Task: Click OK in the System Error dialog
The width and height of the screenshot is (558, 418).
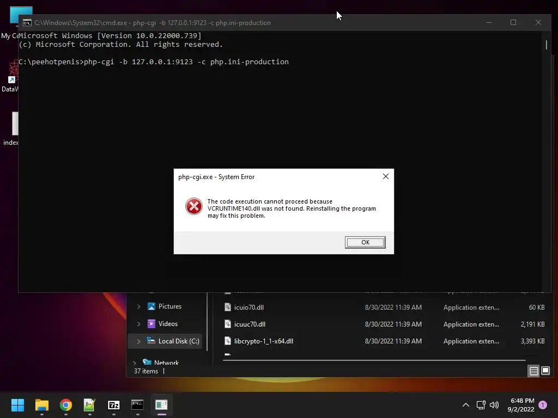Action: pos(365,242)
